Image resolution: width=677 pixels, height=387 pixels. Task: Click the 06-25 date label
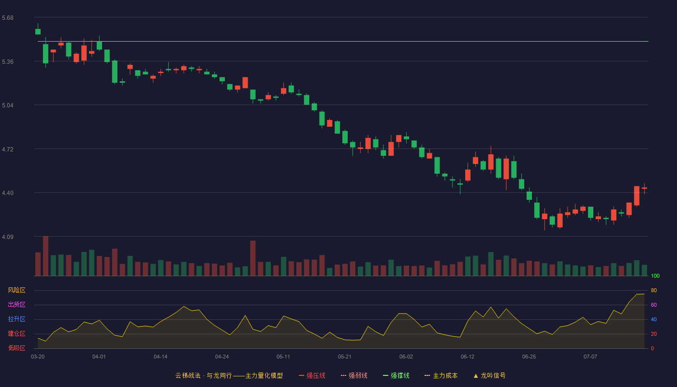pos(529,357)
